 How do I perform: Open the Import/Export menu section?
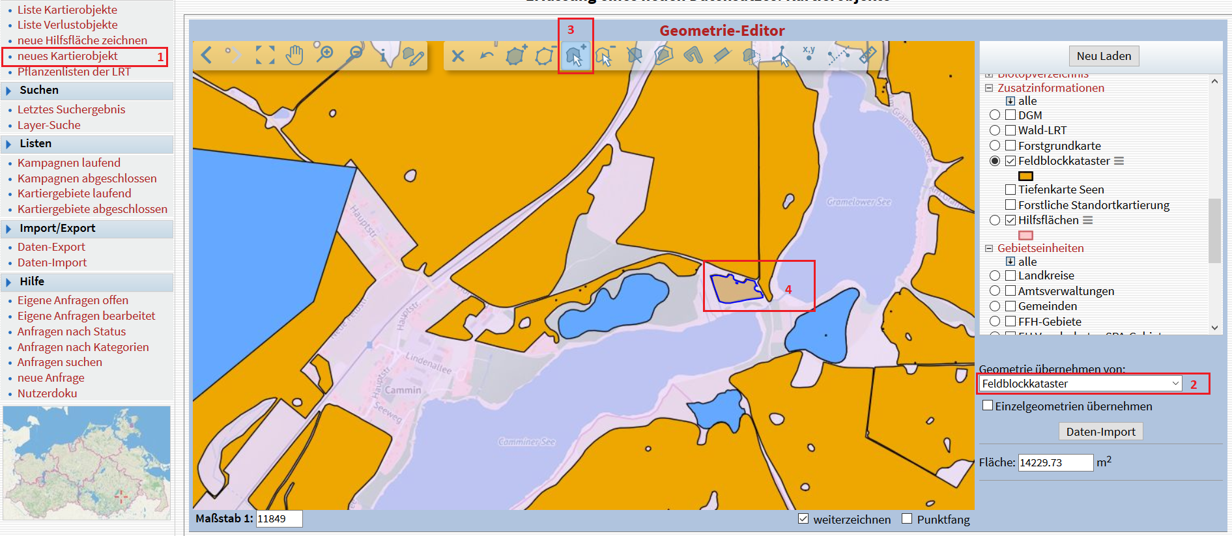[57, 229]
